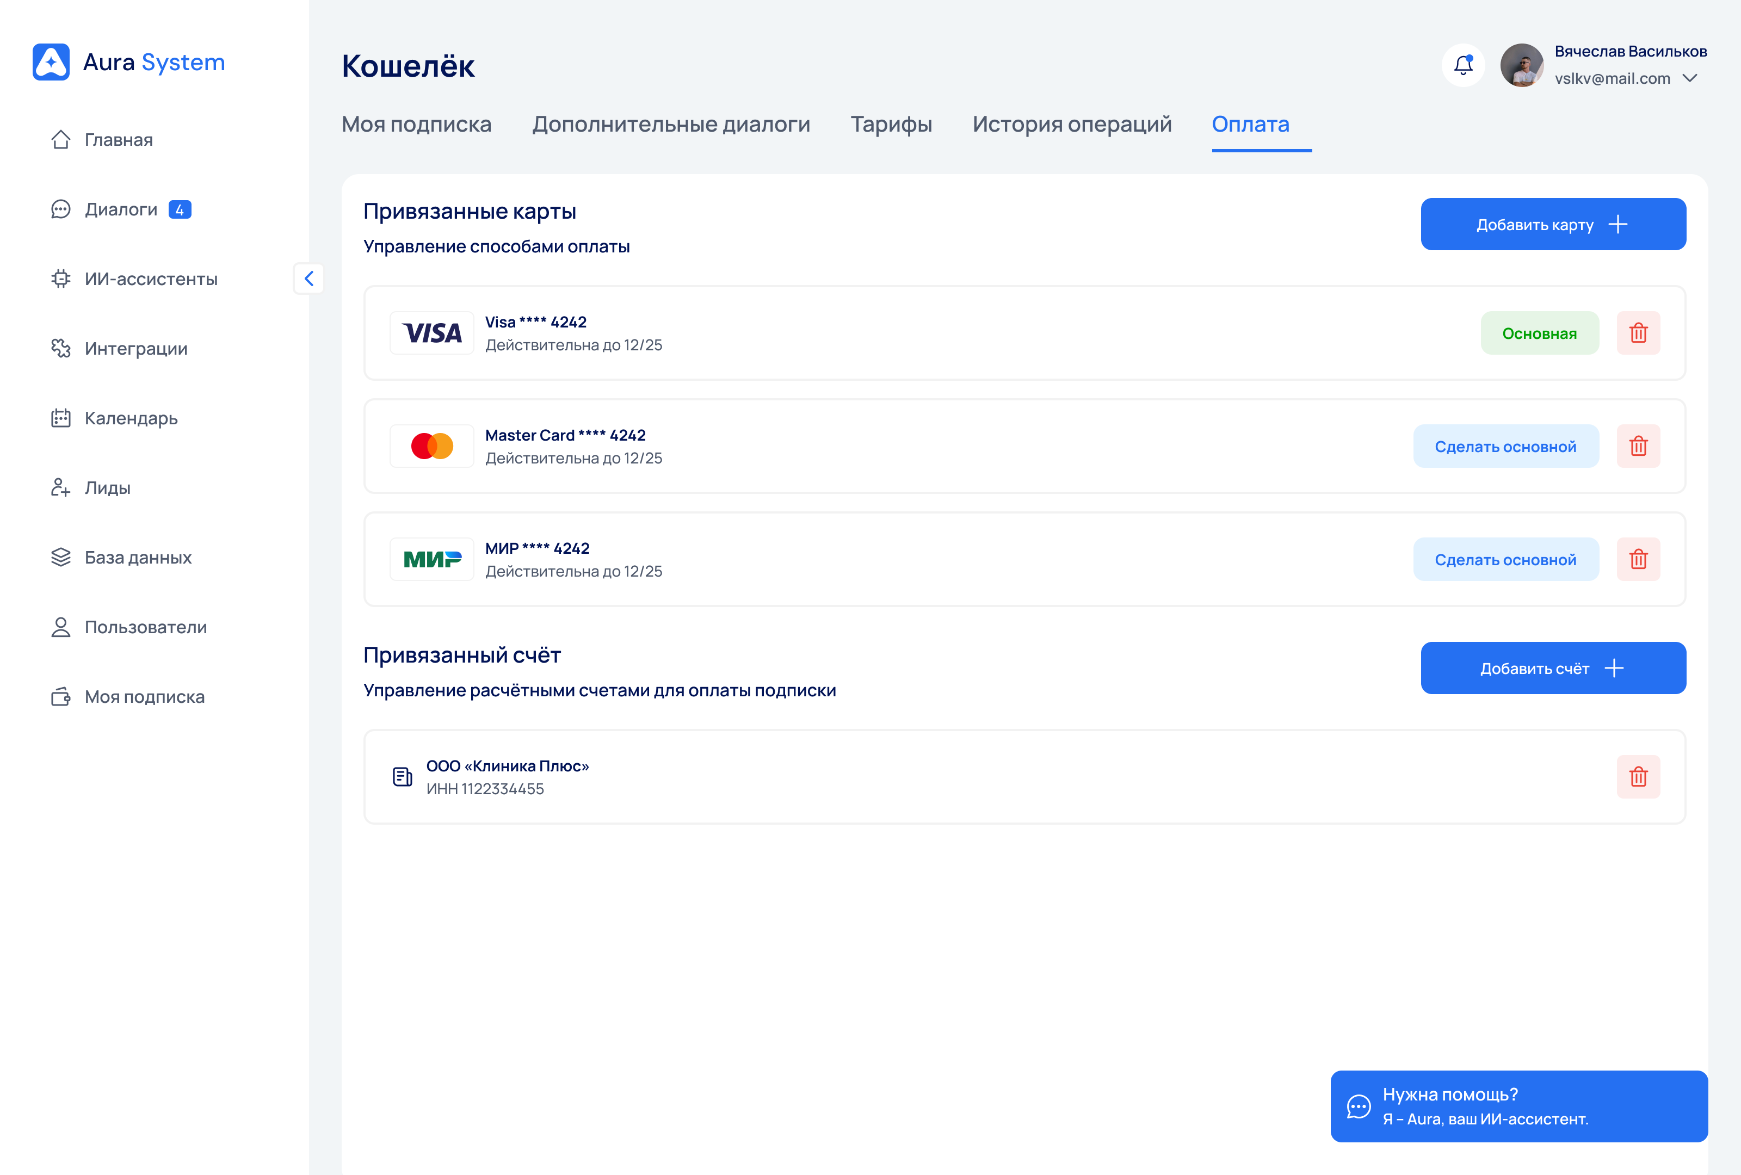Expand user account dropdown chevron
The width and height of the screenshot is (1741, 1175).
1689,79
